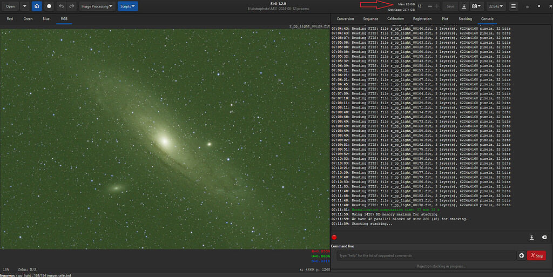
Task: Open the Registration tab
Action: coord(422,18)
